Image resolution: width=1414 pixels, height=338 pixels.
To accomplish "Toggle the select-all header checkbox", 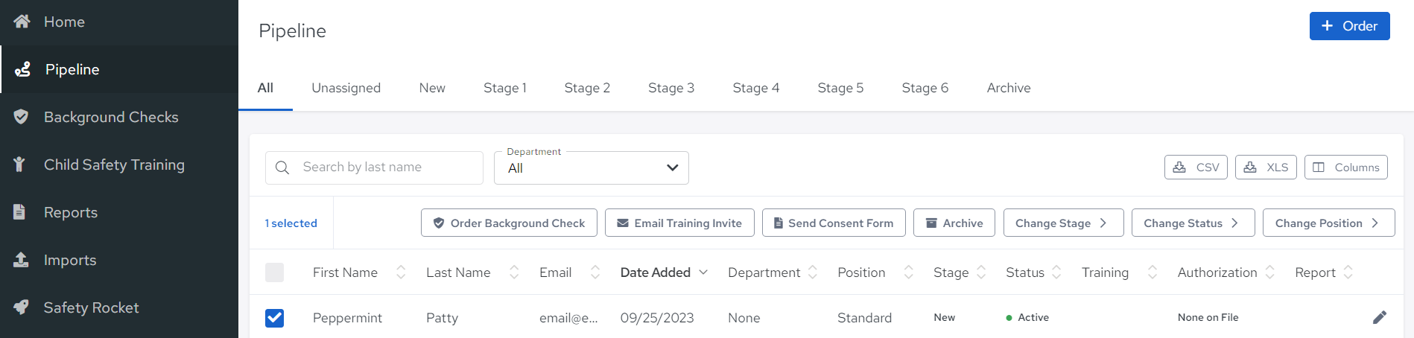I will click(274, 272).
